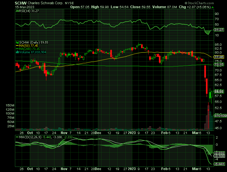Click the 125M volume axis label
The height and width of the screenshot is (172, 227).
coord(10,110)
